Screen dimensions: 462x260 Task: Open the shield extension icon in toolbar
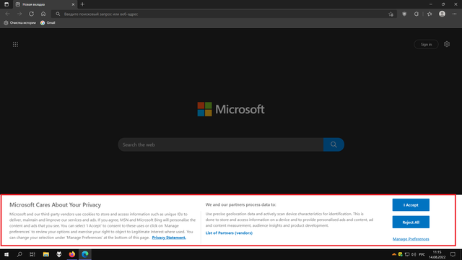point(404,14)
